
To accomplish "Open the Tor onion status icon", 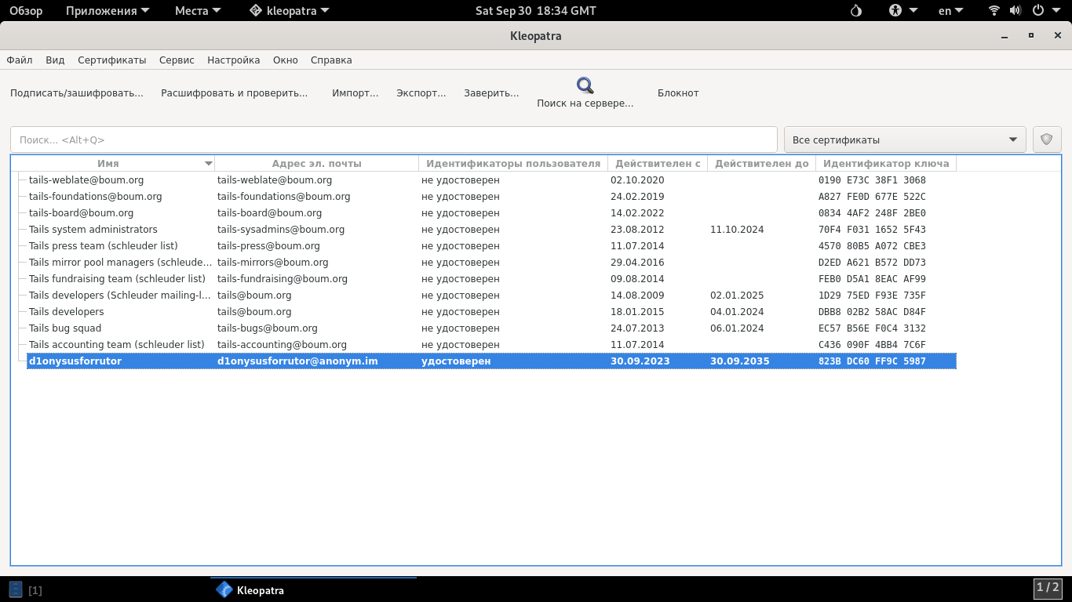I will (856, 11).
